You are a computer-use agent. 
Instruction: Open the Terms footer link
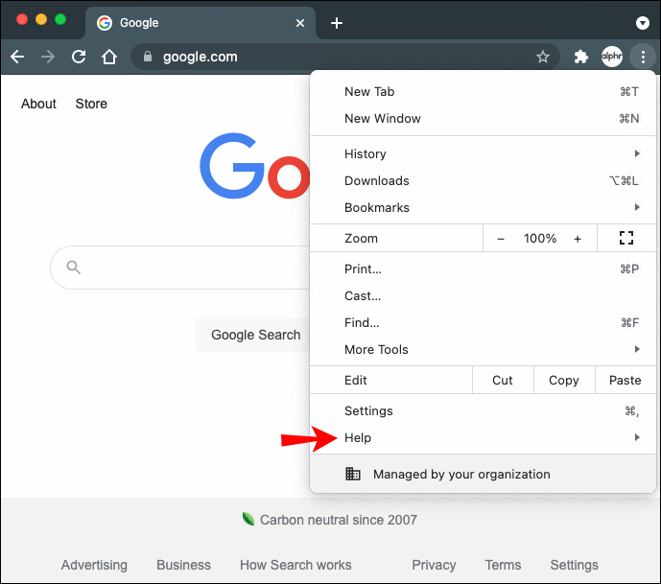pyautogui.click(x=503, y=565)
